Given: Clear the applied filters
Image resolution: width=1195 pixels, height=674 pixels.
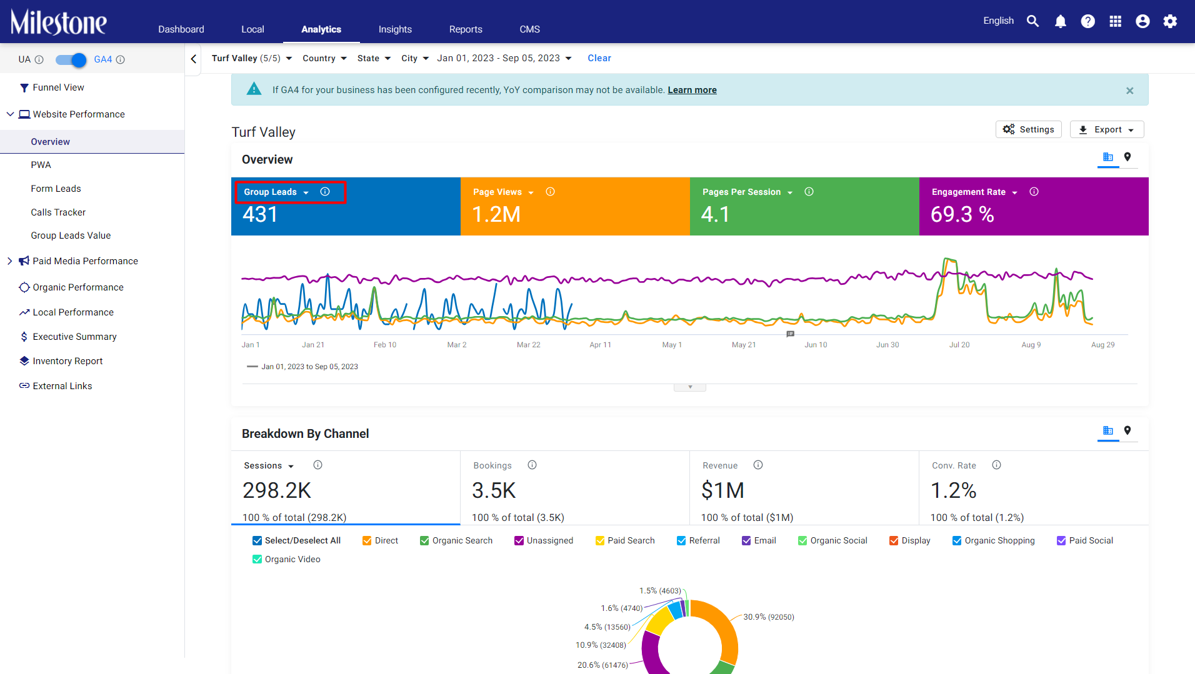Looking at the screenshot, I should click(599, 58).
